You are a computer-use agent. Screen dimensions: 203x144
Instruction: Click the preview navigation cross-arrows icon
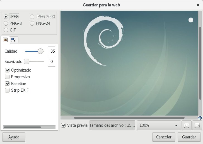[200, 118]
